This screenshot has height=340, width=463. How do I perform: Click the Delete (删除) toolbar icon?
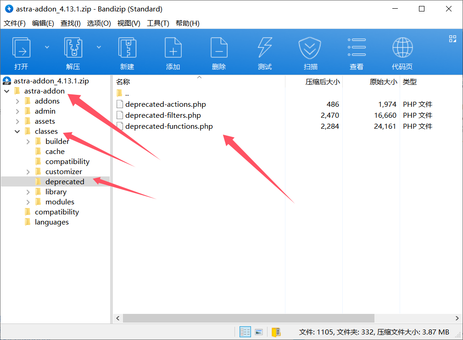click(219, 48)
